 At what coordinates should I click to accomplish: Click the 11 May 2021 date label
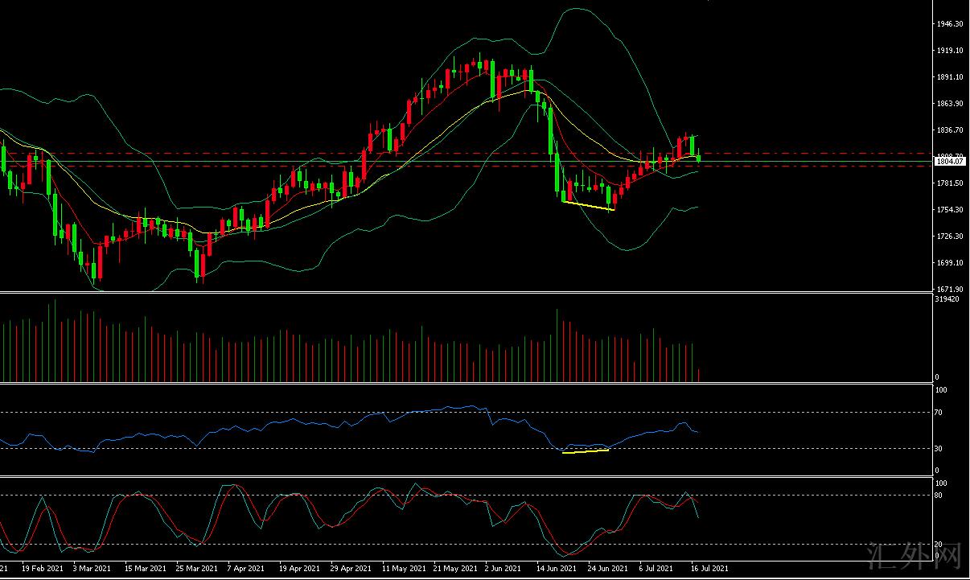pos(402,568)
